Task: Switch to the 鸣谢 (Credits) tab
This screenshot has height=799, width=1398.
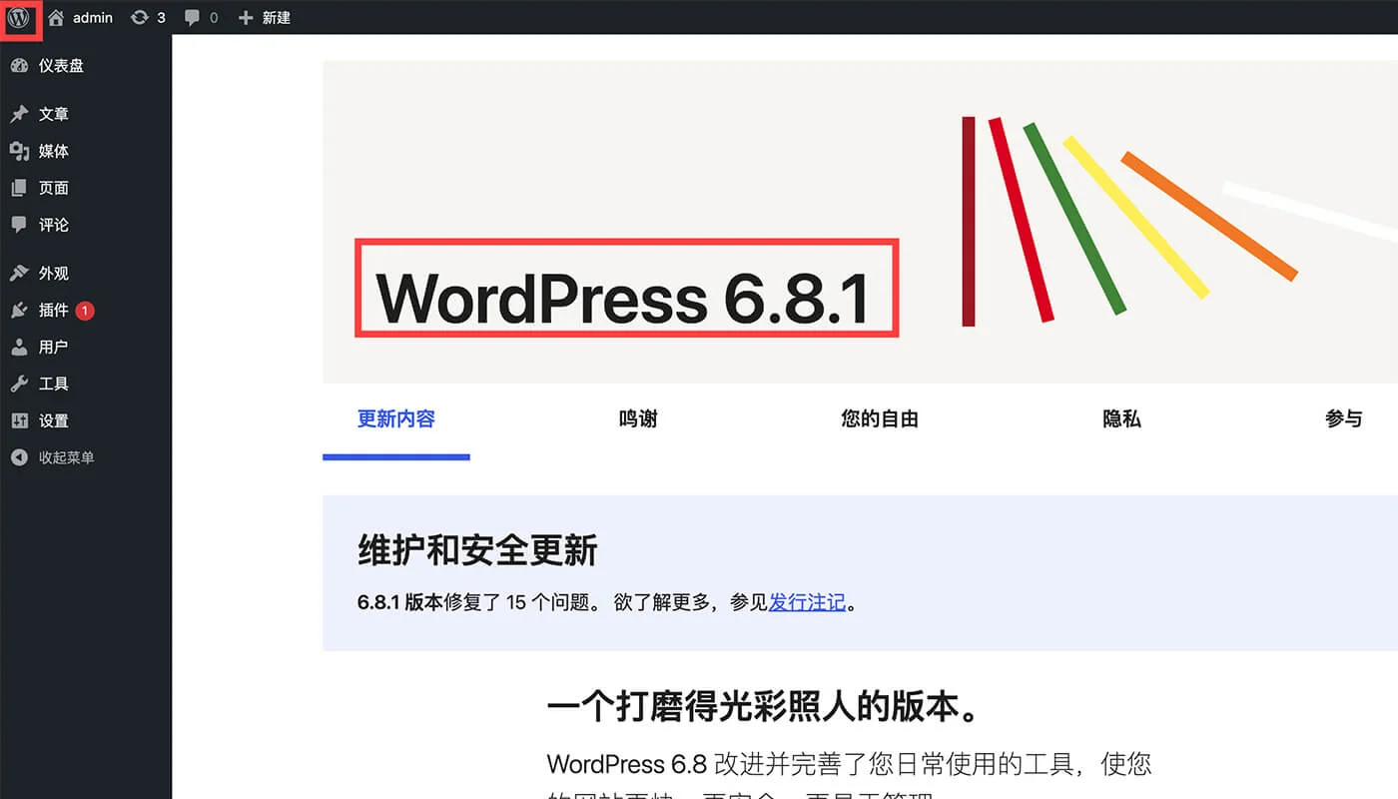Action: coord(636,418)
